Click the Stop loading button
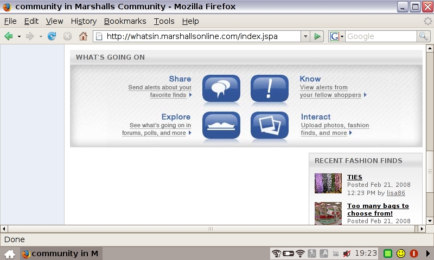The width and height of the screenshot is (434, 260). pyautogui.click(x=67, y=36)
